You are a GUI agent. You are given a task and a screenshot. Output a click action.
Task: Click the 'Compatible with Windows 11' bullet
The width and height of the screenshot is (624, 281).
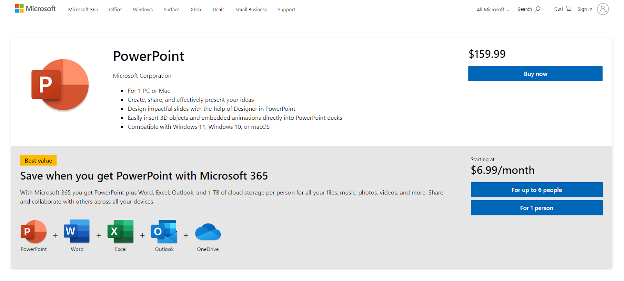pos(199,127)
